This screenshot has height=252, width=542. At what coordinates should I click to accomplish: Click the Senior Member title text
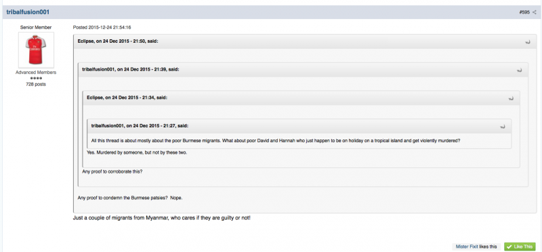pos(36,27)
